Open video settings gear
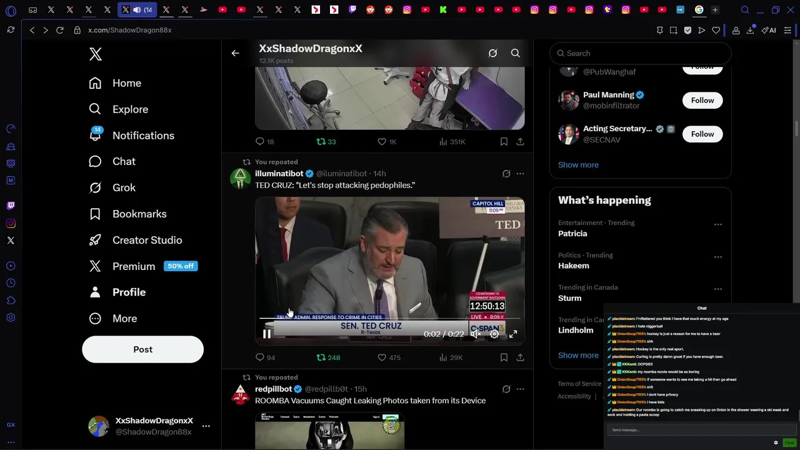800x450 pixels. 494,334
